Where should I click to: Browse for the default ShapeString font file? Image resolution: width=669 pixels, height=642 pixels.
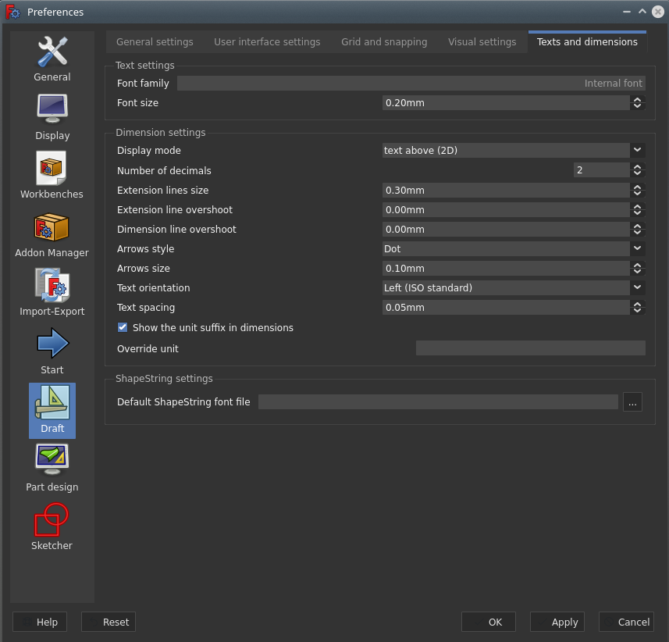click(x=632, y=402)
